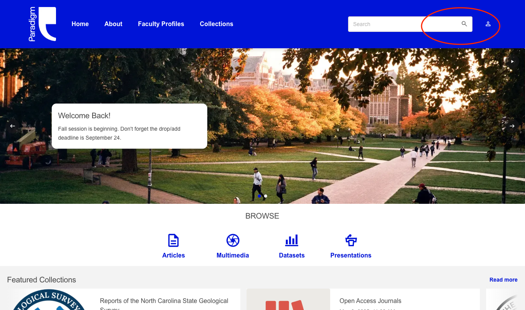Browse the Presentations link
The width and height of the screenshot is (525, 310).
coord(351,256)
